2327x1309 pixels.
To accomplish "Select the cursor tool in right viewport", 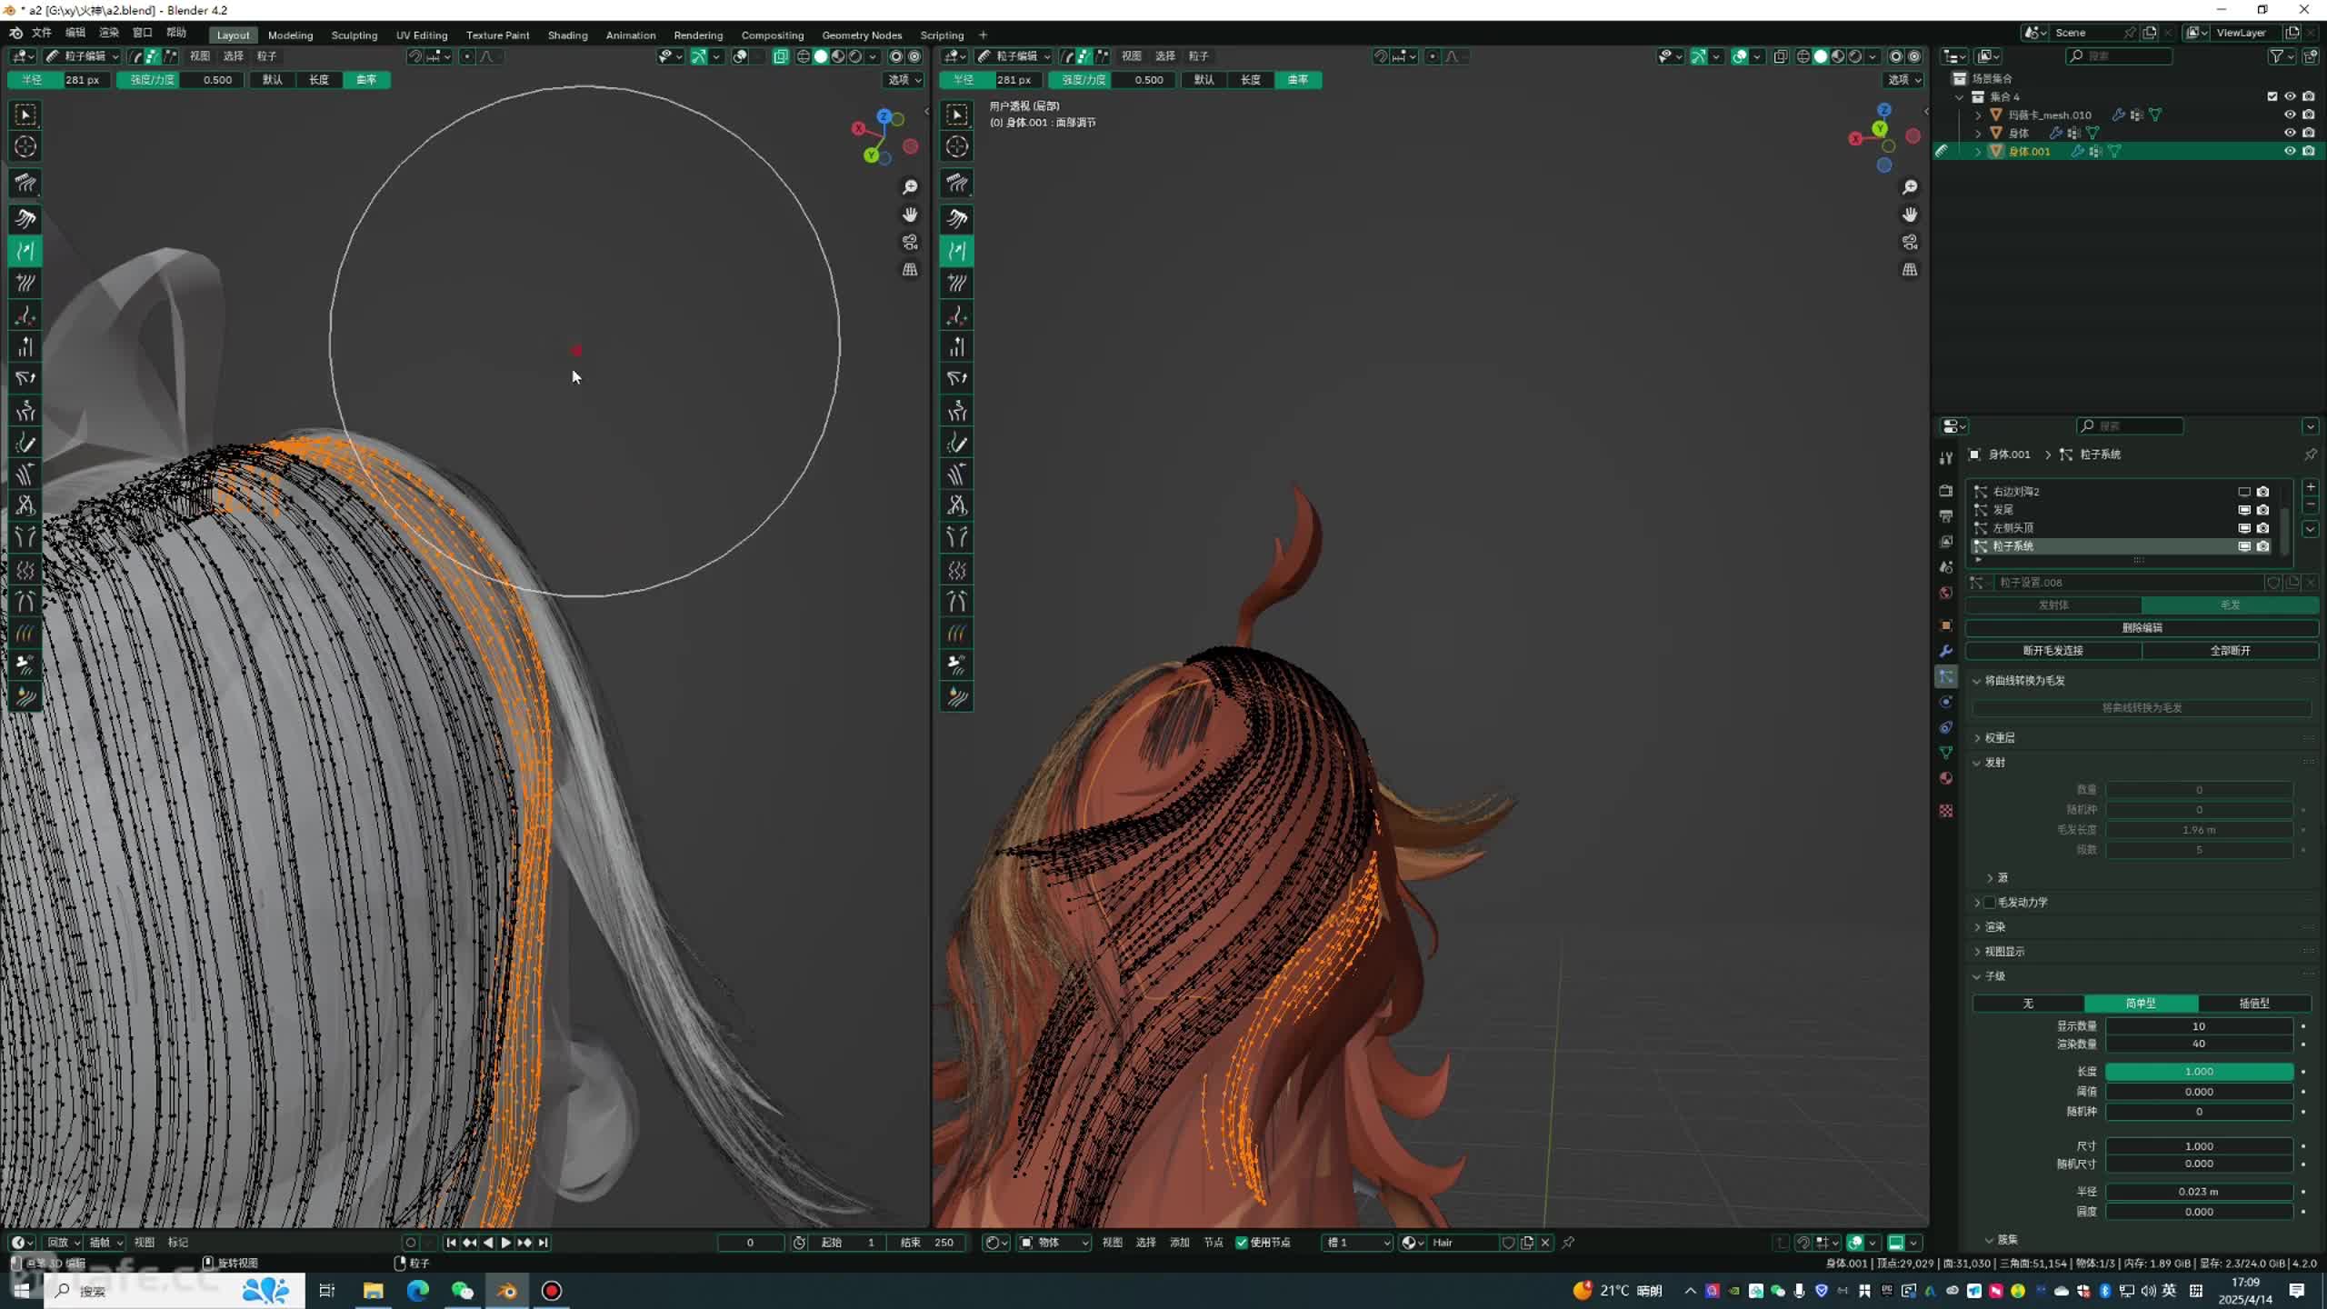I will tap(957, 146).
